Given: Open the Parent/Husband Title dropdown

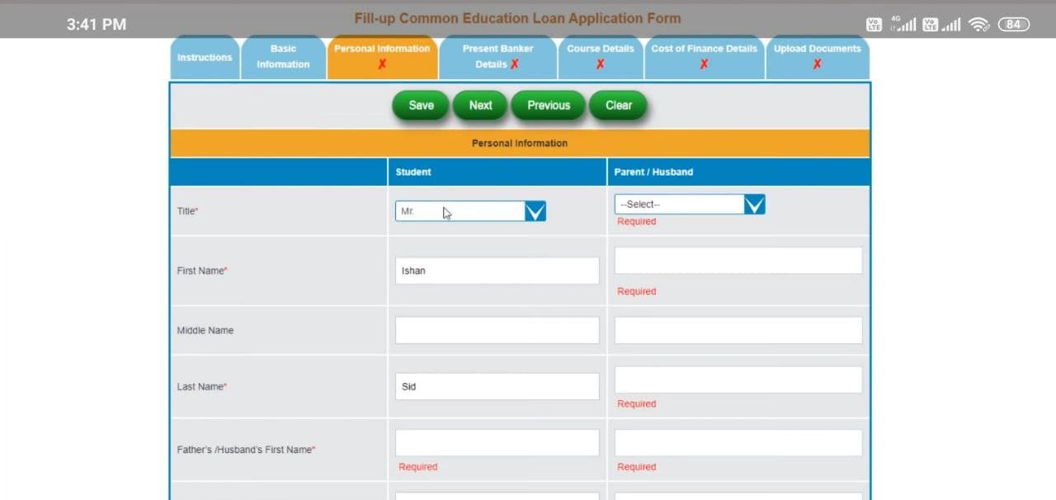Looking at the screenshot, I should (690, 204).
